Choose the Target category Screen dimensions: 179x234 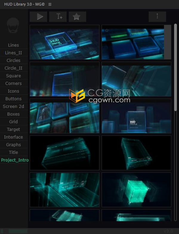tap(13, 130)
